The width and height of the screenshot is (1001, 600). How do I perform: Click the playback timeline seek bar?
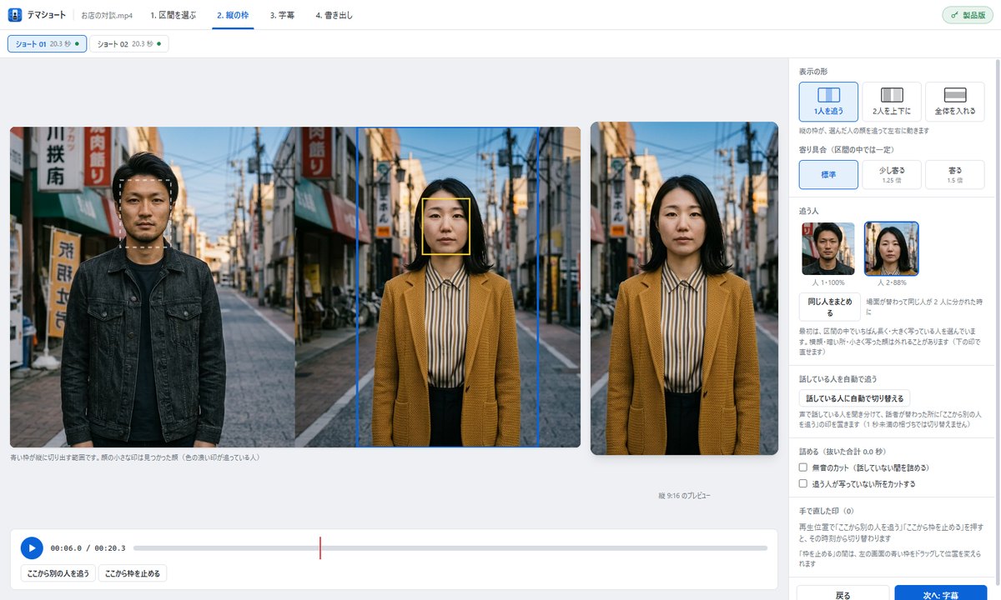tap(450, 547)
